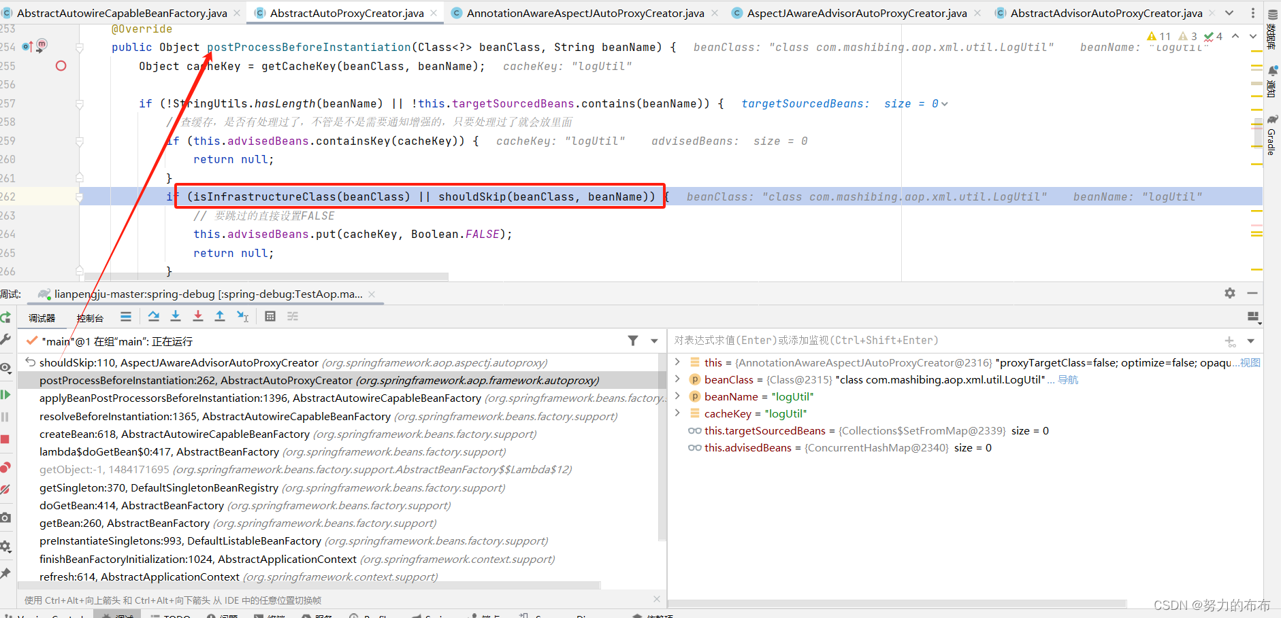Click the pin tab icon
The image size is (1281, 618).
[x=5, y=573]
